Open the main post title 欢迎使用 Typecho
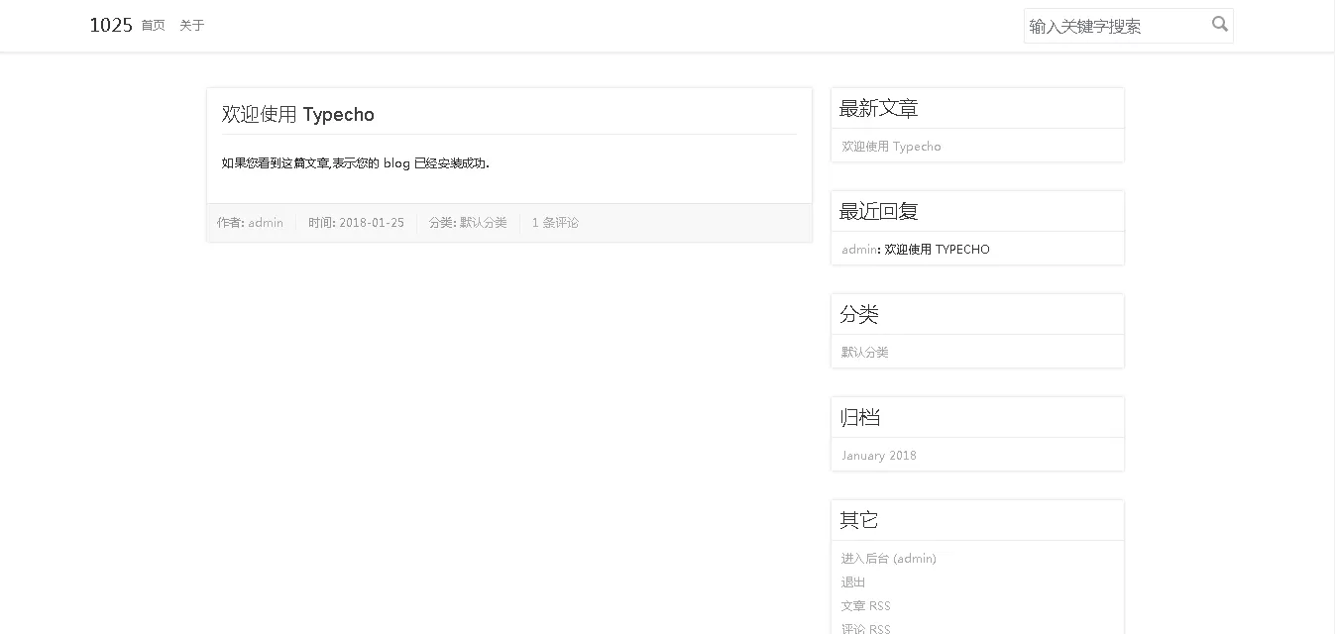The image size is (1335, 634). pos(297,115)
